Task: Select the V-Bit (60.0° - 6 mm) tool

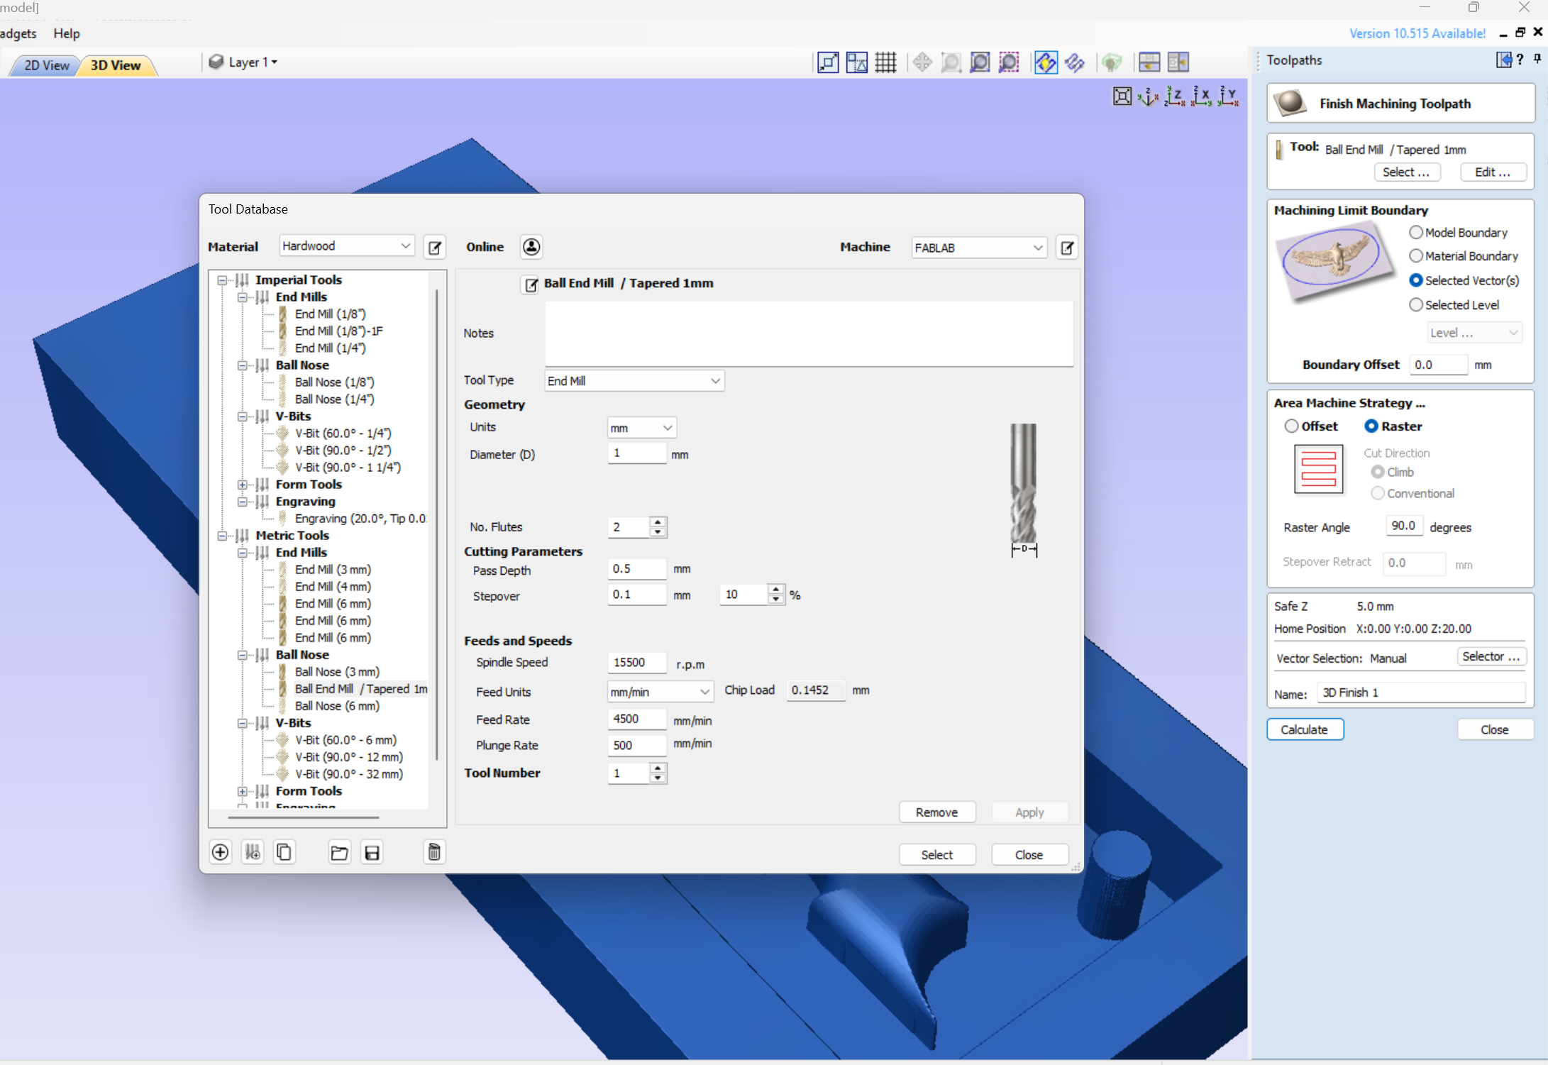Action: (x=345, y=740)
